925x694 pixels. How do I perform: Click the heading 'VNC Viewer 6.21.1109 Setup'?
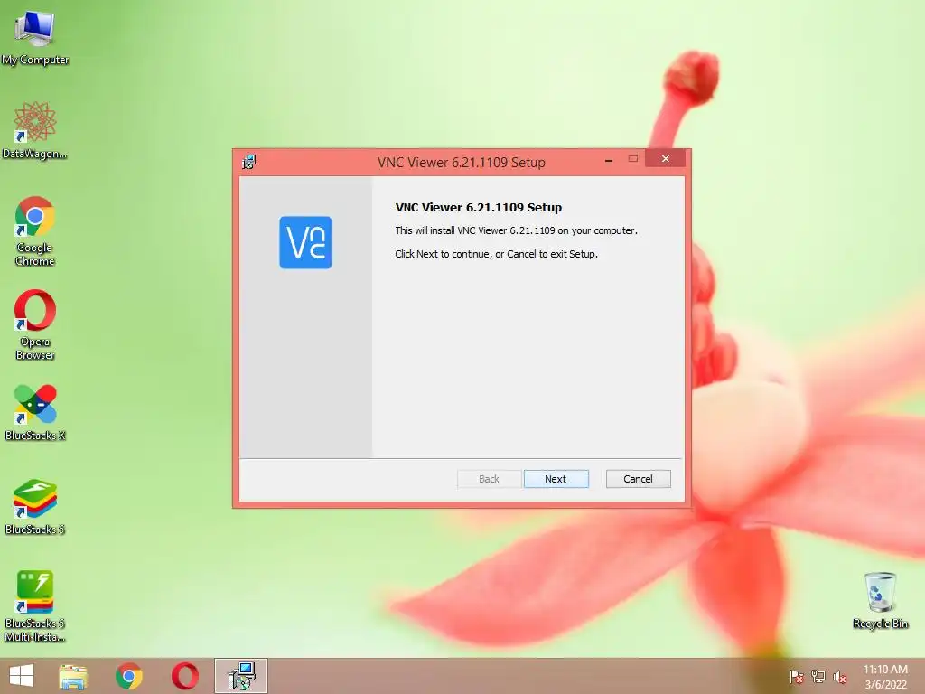point(479,207)
